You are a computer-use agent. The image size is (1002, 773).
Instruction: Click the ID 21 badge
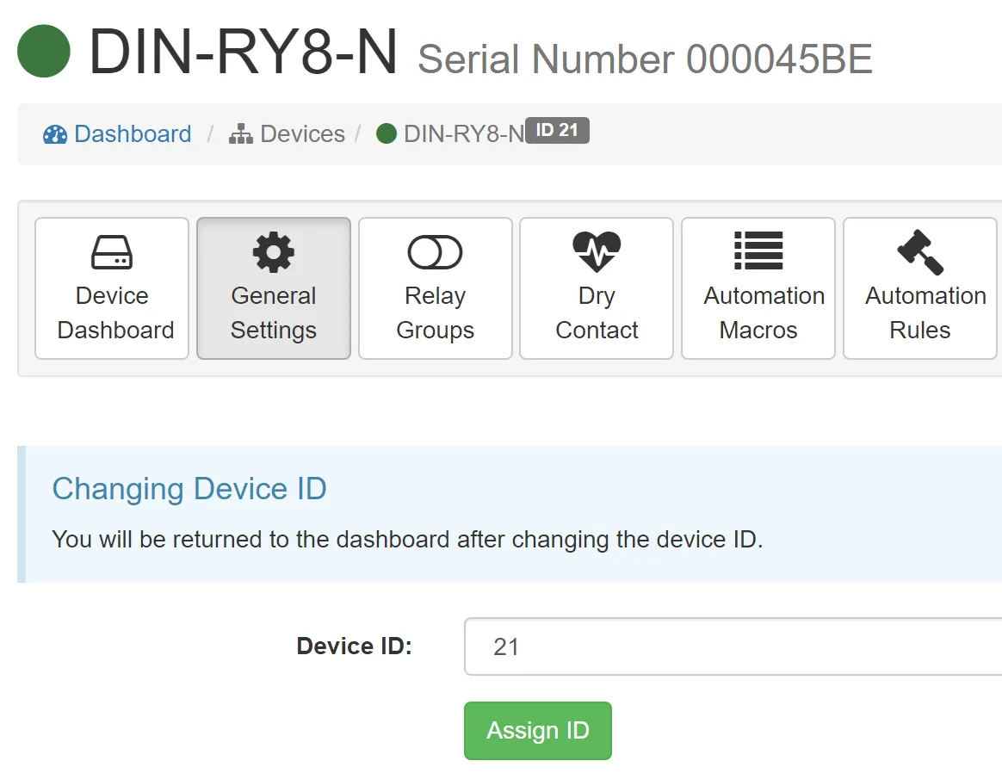click(x=557, y=131)
